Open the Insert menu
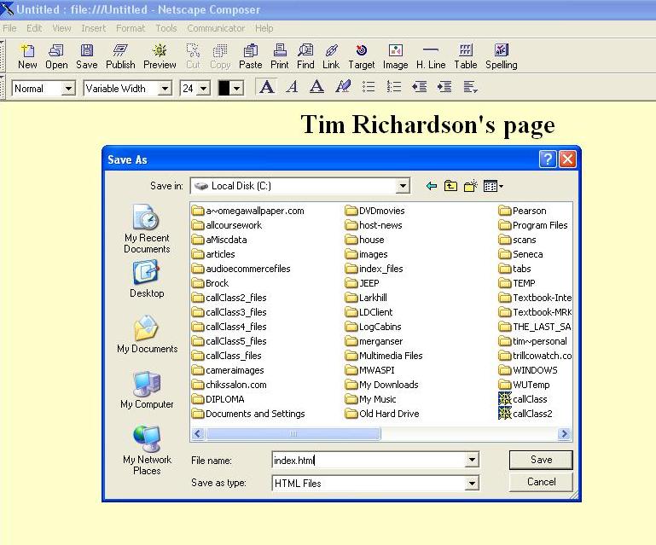Image resolution: width=656 pixels, height=545 pixels. (x=93, y=28)
